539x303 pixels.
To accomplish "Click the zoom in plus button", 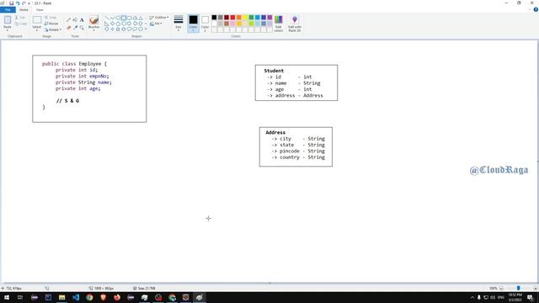I will pyautogui.click(x=536, y=288).
